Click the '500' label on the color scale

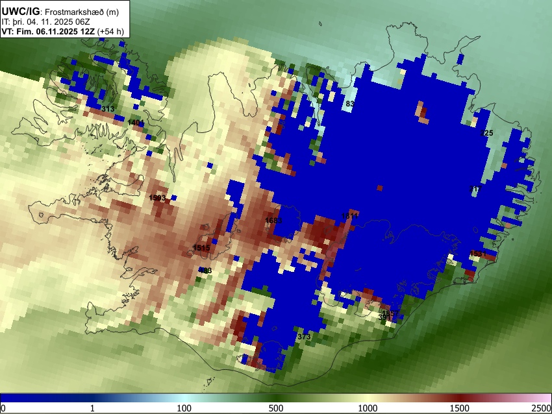coord(275,408)
